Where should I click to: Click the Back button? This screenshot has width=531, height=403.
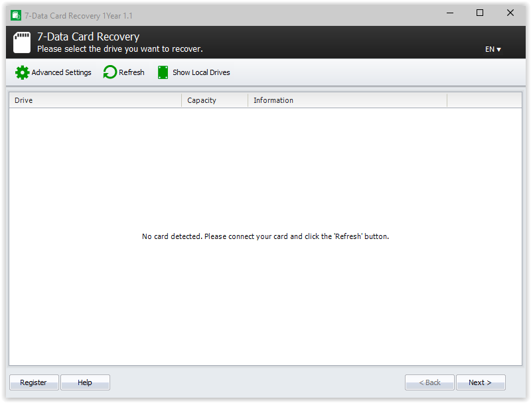(x=429, y=382)
